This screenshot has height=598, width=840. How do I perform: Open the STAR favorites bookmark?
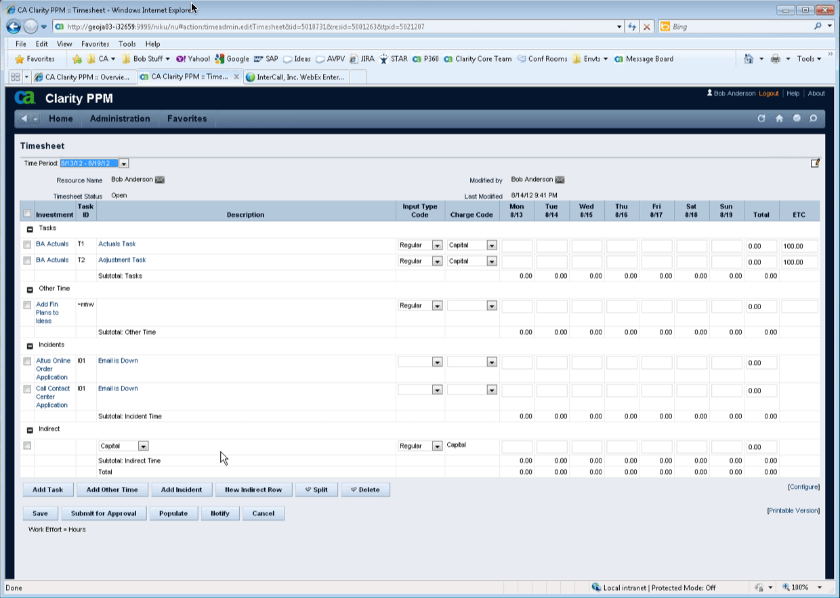[394, 59]
